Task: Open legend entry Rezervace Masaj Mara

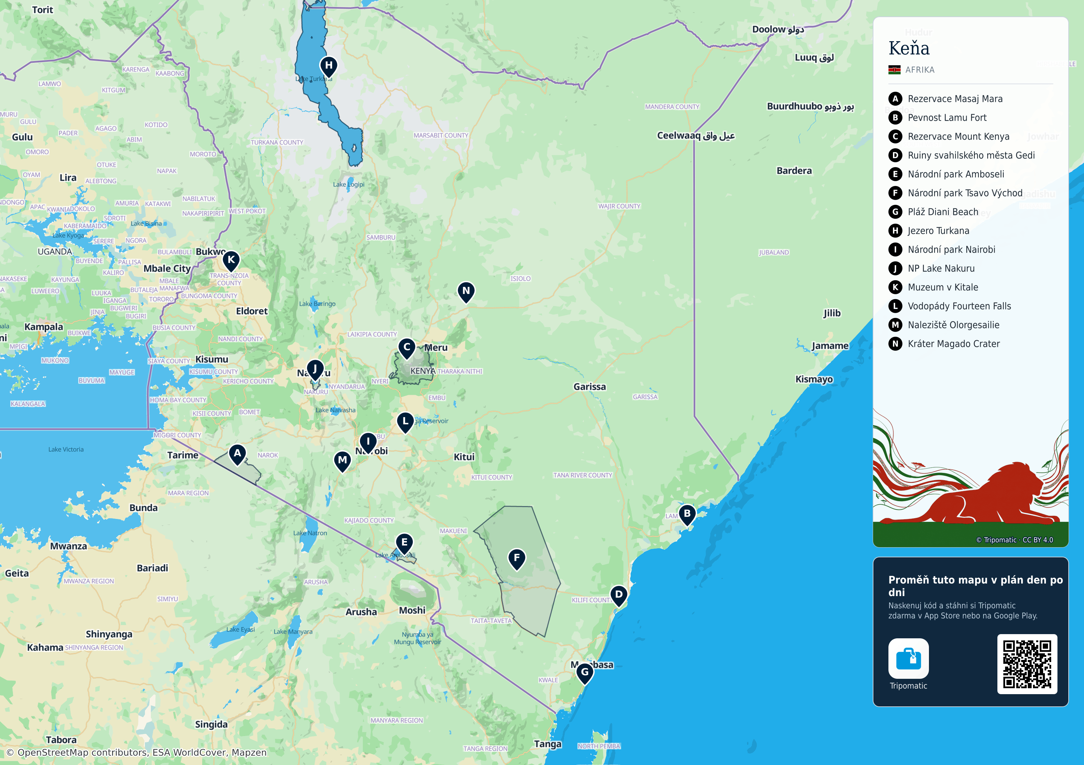Action: point(945,99)
